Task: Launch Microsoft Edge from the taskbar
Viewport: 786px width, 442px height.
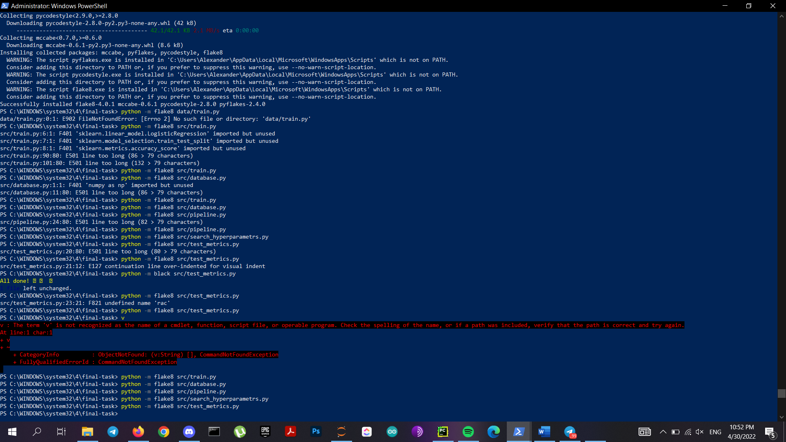Action: point(494,431)
